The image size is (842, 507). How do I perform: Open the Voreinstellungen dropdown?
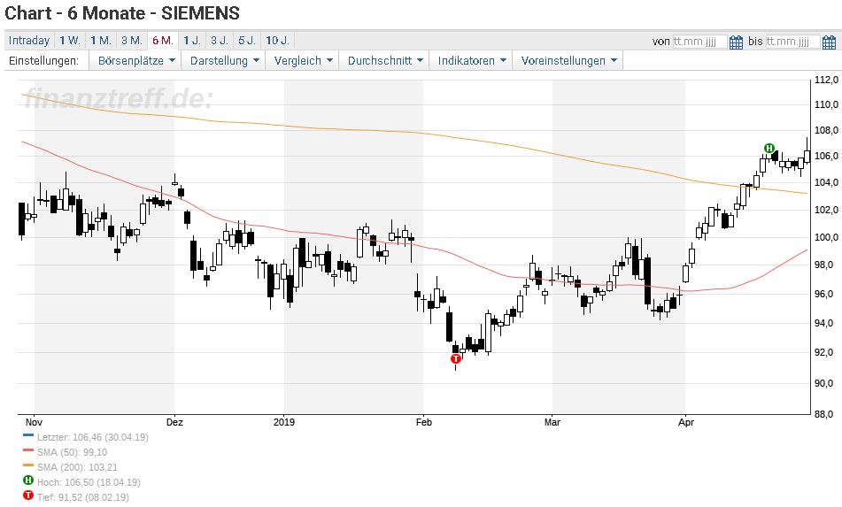tap(568, 61)
